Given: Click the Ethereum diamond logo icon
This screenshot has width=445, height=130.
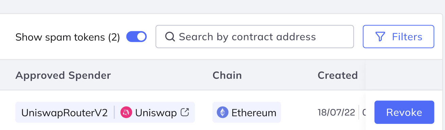Looking at the screenshot, I should tap(223, 112).
